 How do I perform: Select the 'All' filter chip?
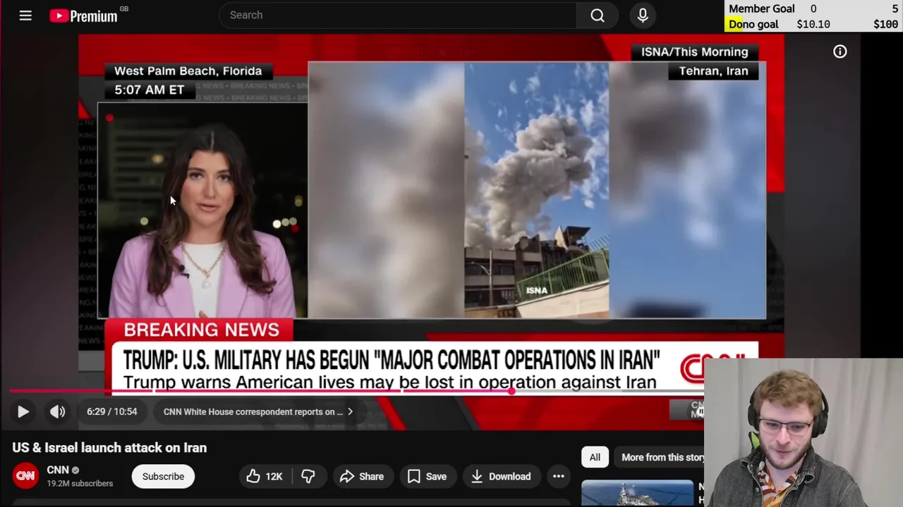[x=595, y=458]
